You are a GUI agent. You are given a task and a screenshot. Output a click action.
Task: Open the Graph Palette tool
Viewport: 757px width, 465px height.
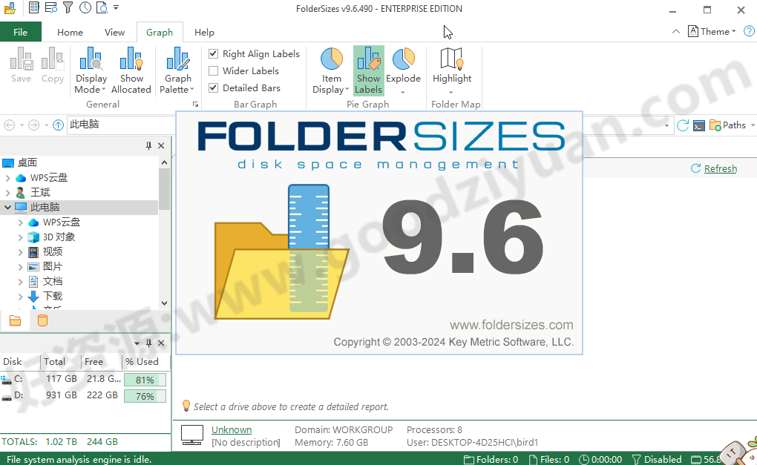(x=177, y=68)
